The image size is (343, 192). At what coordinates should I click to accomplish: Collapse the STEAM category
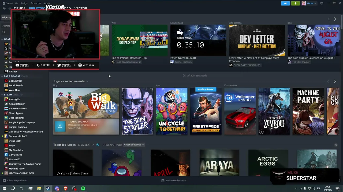click(x=2, y=95)
